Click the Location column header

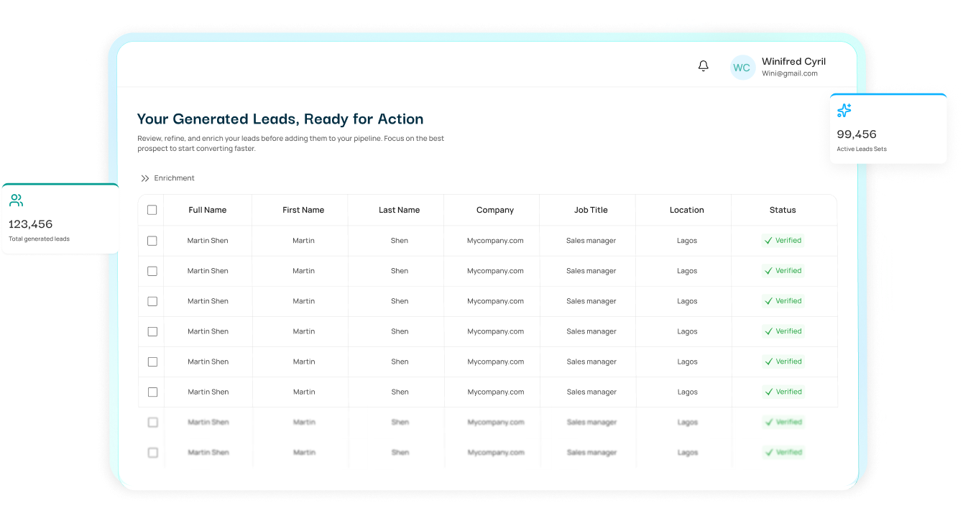687,210
